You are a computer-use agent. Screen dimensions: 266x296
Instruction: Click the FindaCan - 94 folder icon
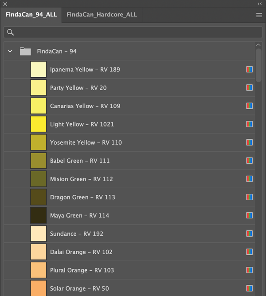click(25, 51)
